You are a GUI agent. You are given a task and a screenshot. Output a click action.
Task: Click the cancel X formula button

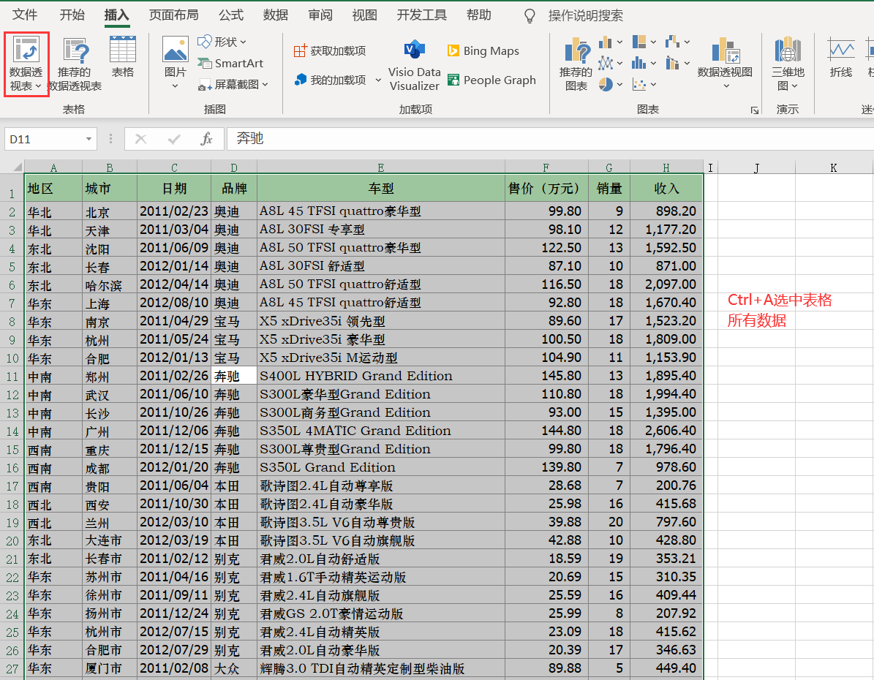click(140, 139)
